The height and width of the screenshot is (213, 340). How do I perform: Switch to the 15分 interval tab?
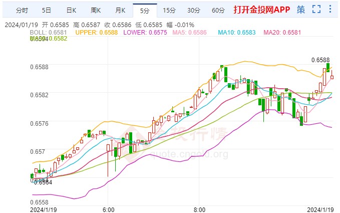coord(169,10)
